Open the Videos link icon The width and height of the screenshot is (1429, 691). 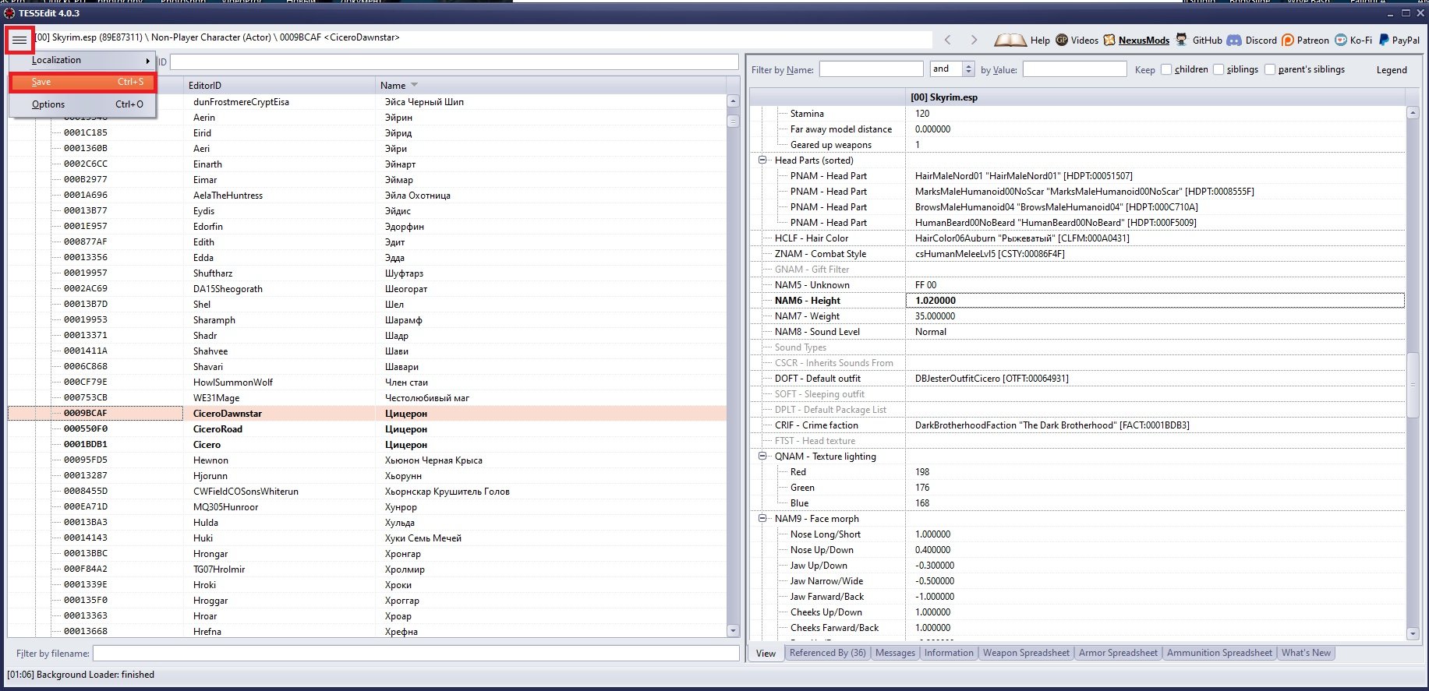(x=1062, y=41)
